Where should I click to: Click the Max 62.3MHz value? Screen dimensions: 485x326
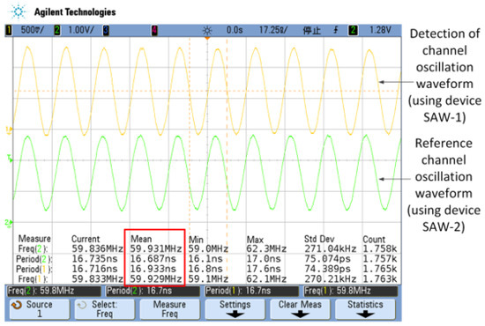[x=266, y=248]
